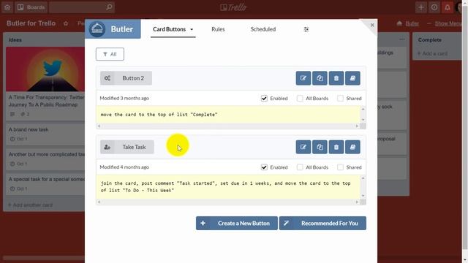
Task: Open the All filter
Action: [x=110, y=54]
